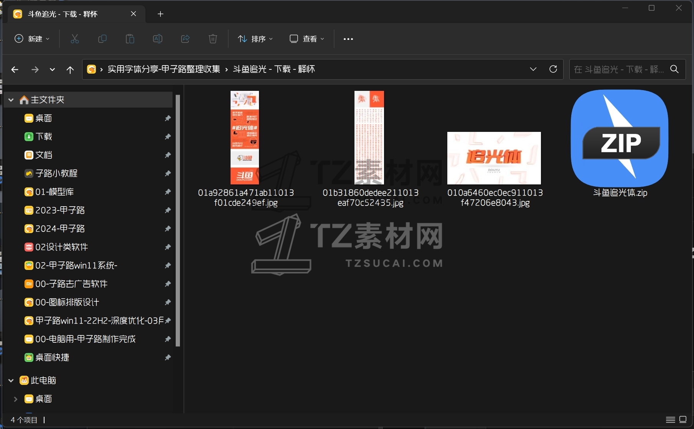
Task: Click the pin icon beside 文档
Action: pyautogui.click(x=168, y=155)
